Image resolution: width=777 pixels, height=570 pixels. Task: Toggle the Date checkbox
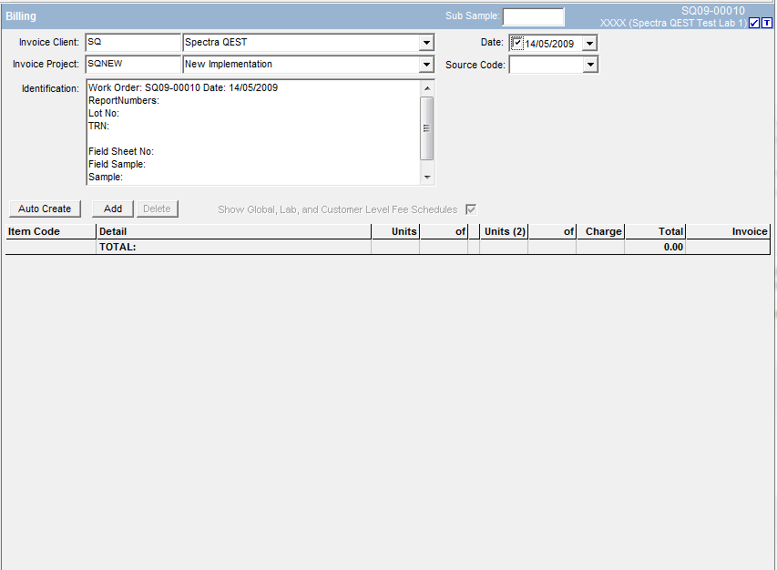(x=517, y=43)
